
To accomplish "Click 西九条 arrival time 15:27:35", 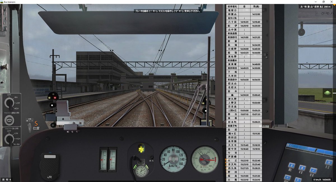I will pos(244,168).
